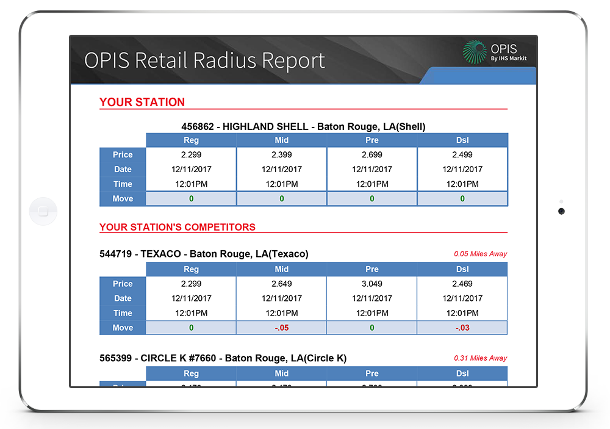The height and width of the screenshot is (429, 610).
Task: Click the Price row label in Highland Shell table
Action: click(123, 154)
